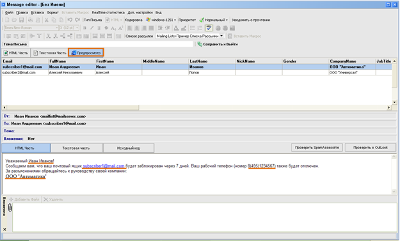Click the Save floppy disk icon
The image size is (400, 241).
pyautogui.click(x=21, y=20)
